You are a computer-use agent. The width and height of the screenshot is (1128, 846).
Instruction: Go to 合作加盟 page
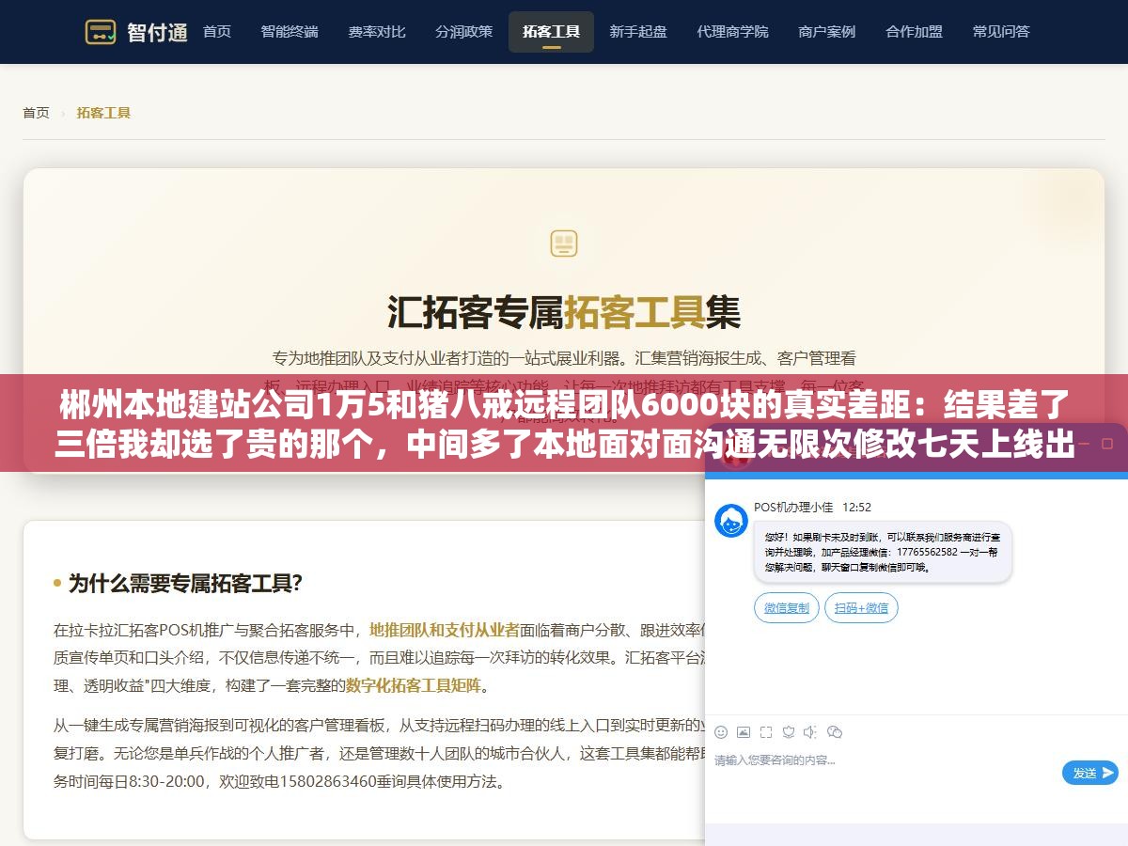pos(914,32)
